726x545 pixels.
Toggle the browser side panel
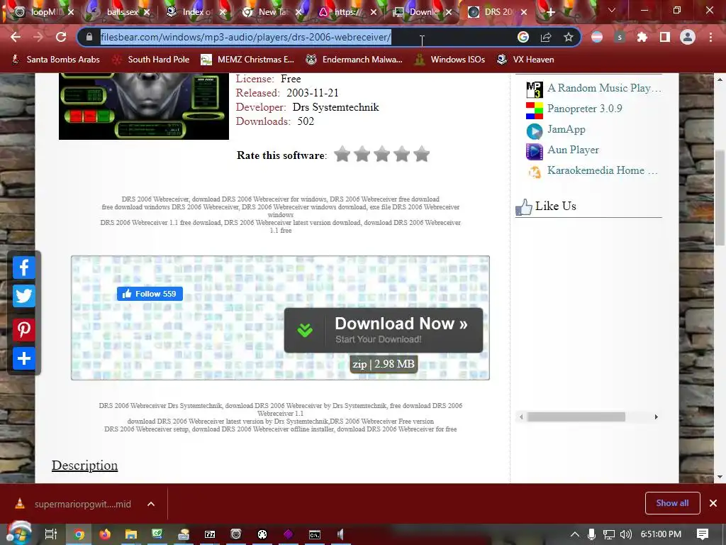(x=665, y=37)
